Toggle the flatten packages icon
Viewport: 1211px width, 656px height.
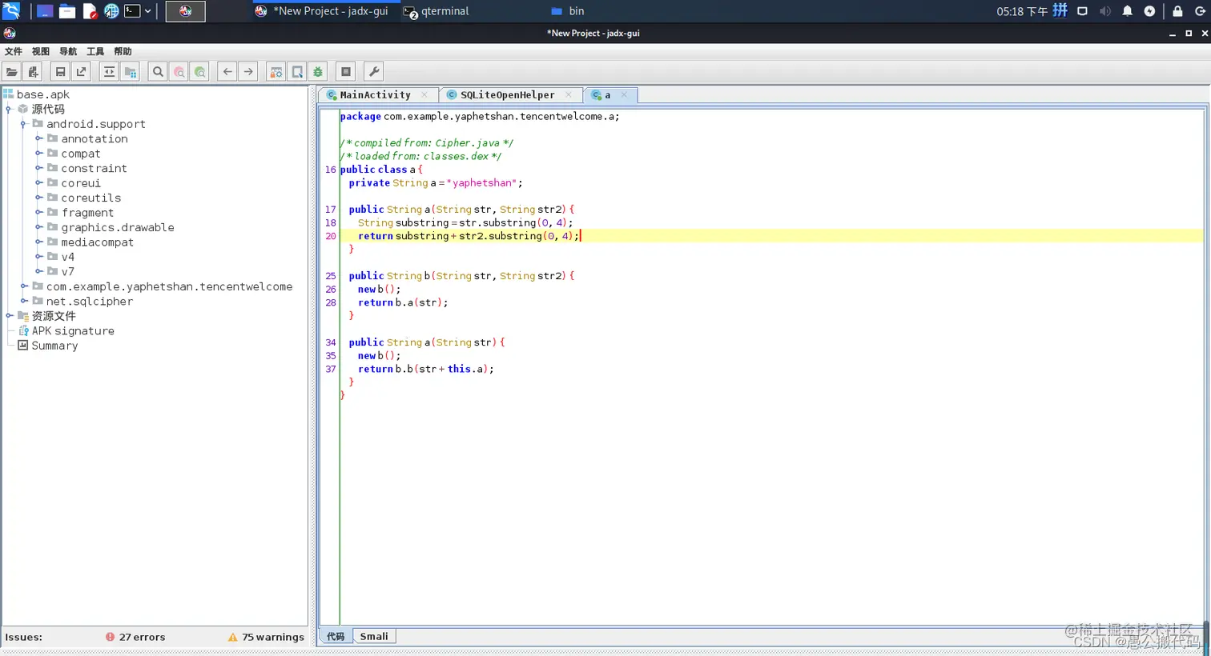[x=131, y=72]
